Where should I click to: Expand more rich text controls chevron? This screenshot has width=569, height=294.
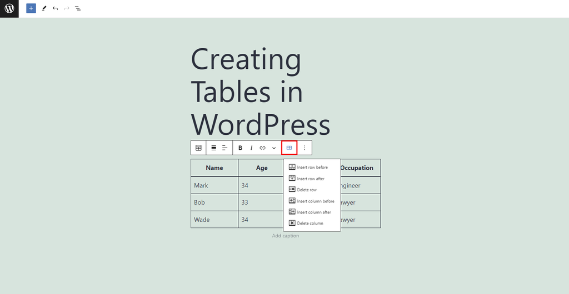pyautogui.click(x=274, y=148)
